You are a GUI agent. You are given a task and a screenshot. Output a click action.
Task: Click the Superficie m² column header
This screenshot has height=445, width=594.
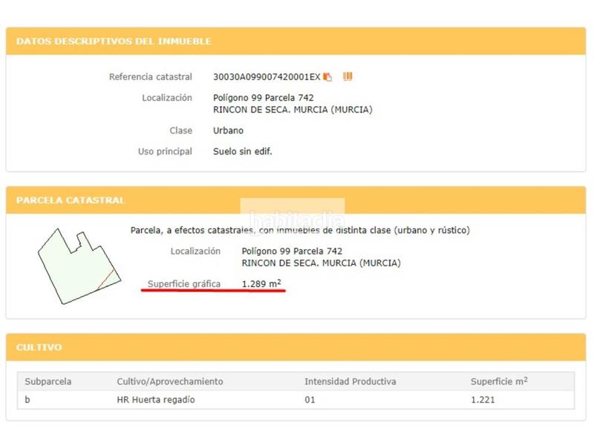499,381
